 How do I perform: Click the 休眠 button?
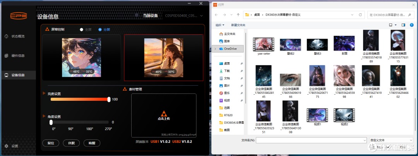pos(71,143)
